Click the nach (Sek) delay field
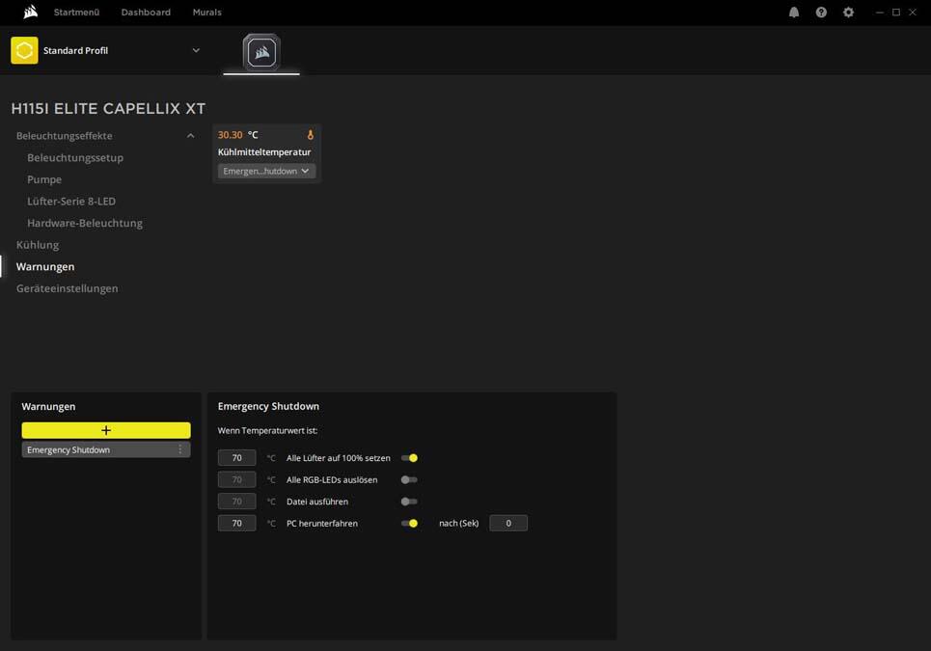This screenshot has width=931, height=651. click(x=508, y=524)
